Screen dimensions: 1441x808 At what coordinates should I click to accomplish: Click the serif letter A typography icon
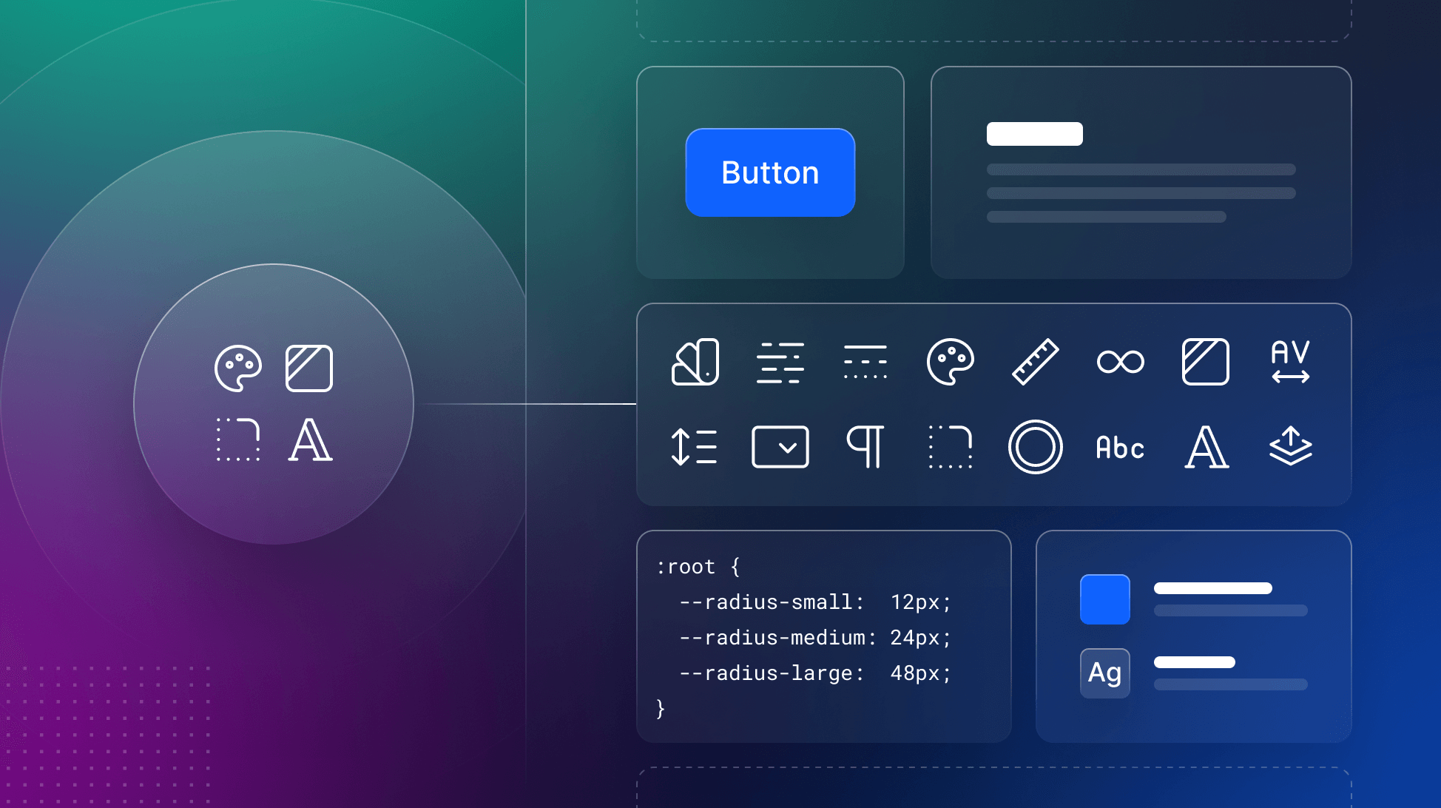1205,447
